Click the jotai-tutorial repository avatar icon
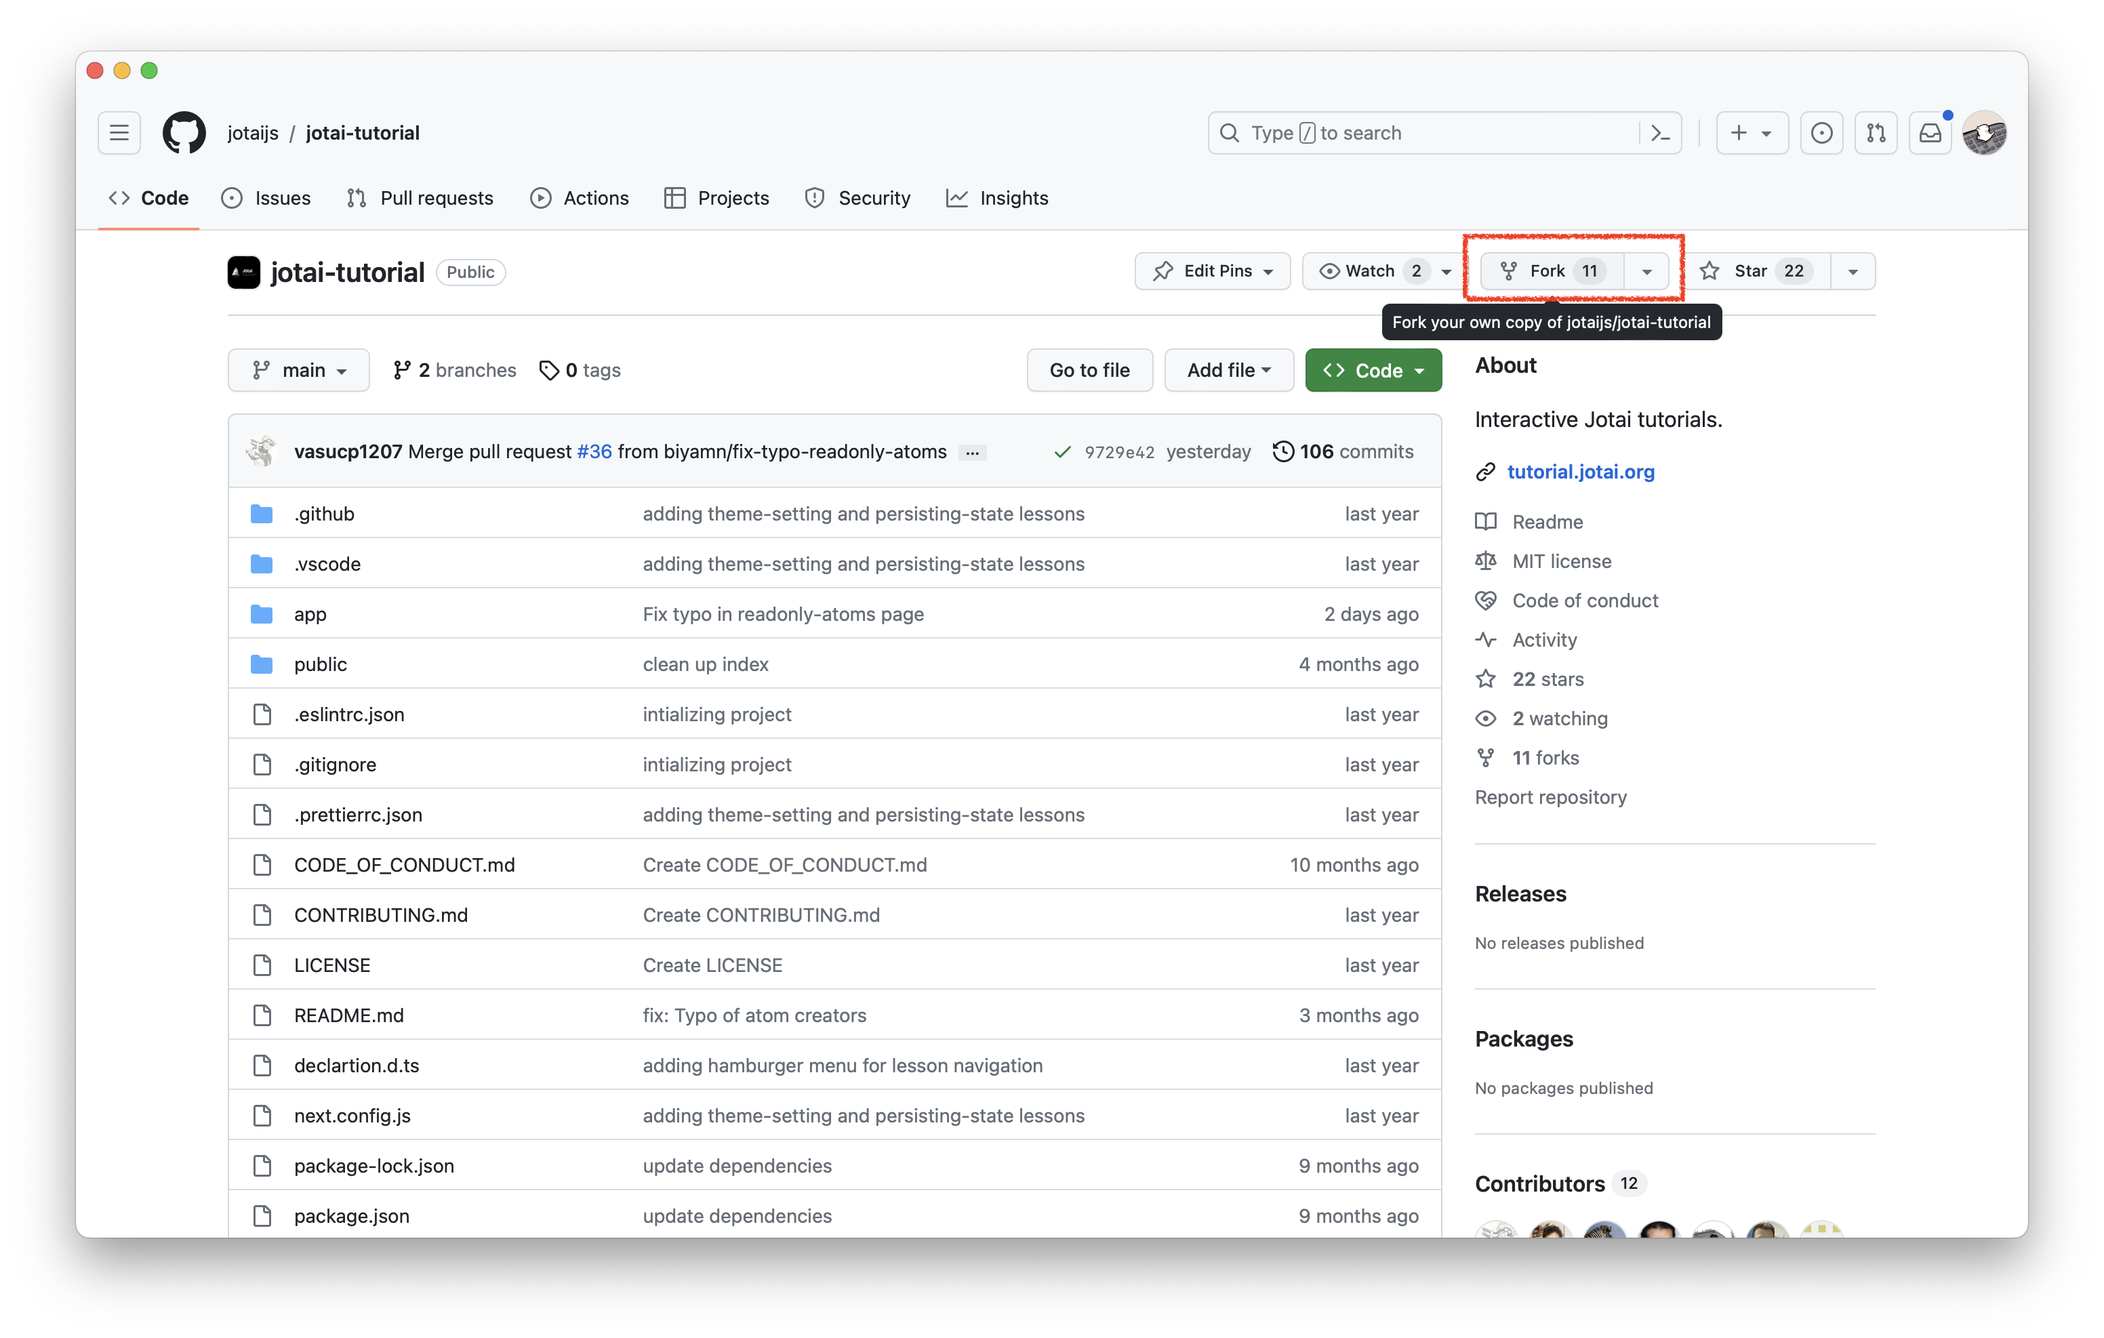The image size is (2104, 1338). point(244,272)
